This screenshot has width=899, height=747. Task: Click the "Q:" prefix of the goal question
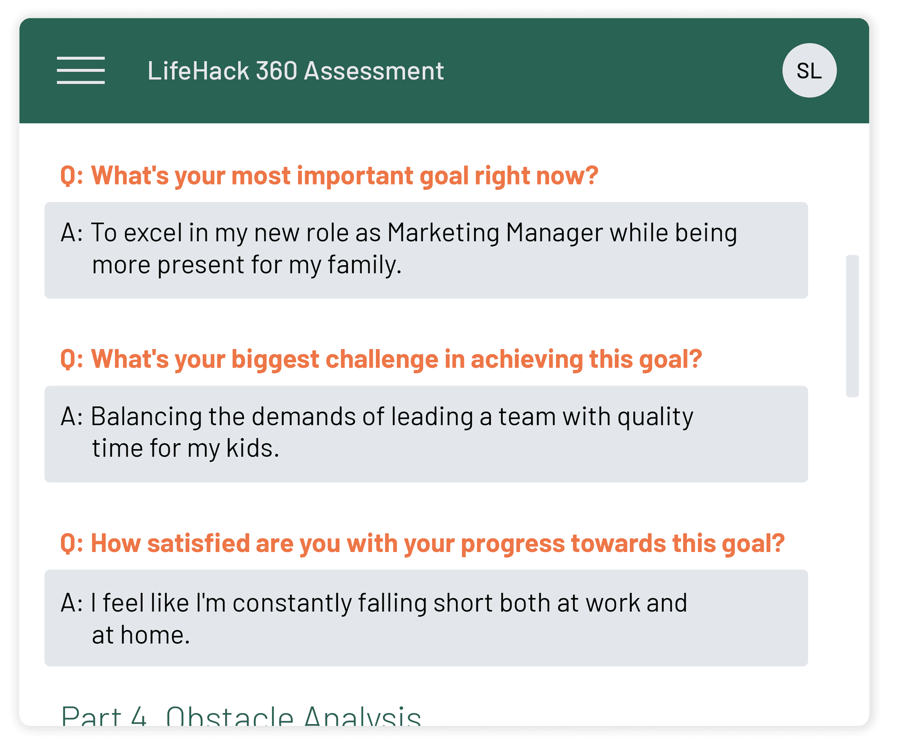click(x=72, y=176)
